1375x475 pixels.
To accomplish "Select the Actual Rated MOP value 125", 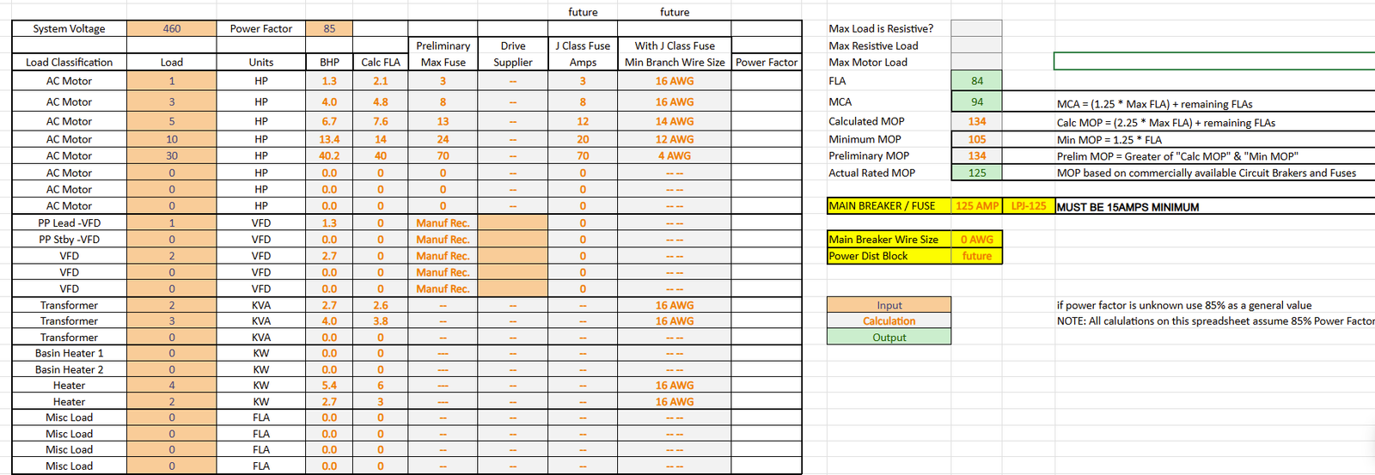I will (977, 173).
